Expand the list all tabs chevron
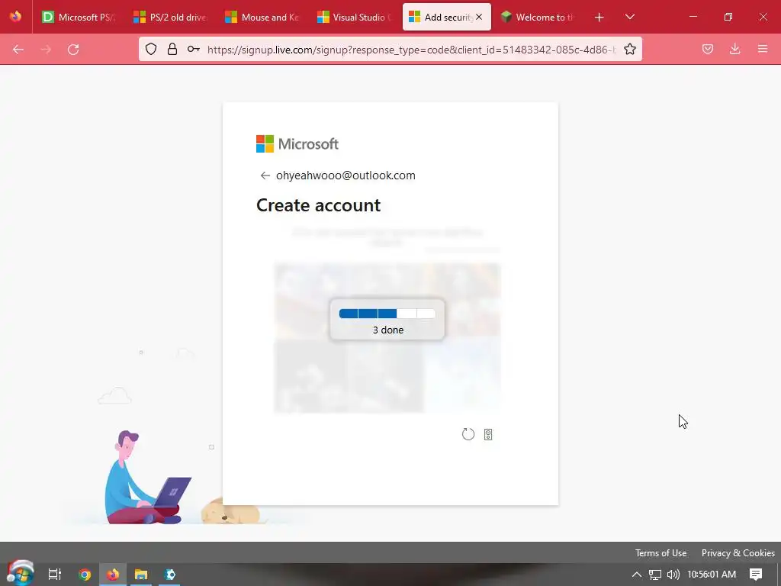This screenshot has width=781, height=586. click(x=629, y=17)
